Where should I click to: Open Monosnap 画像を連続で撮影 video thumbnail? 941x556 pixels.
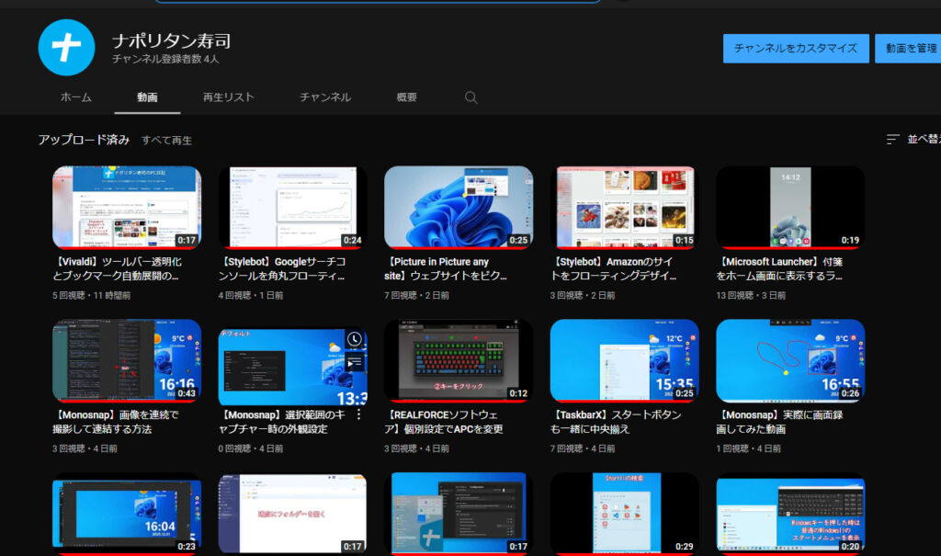[x=127, y=360]
